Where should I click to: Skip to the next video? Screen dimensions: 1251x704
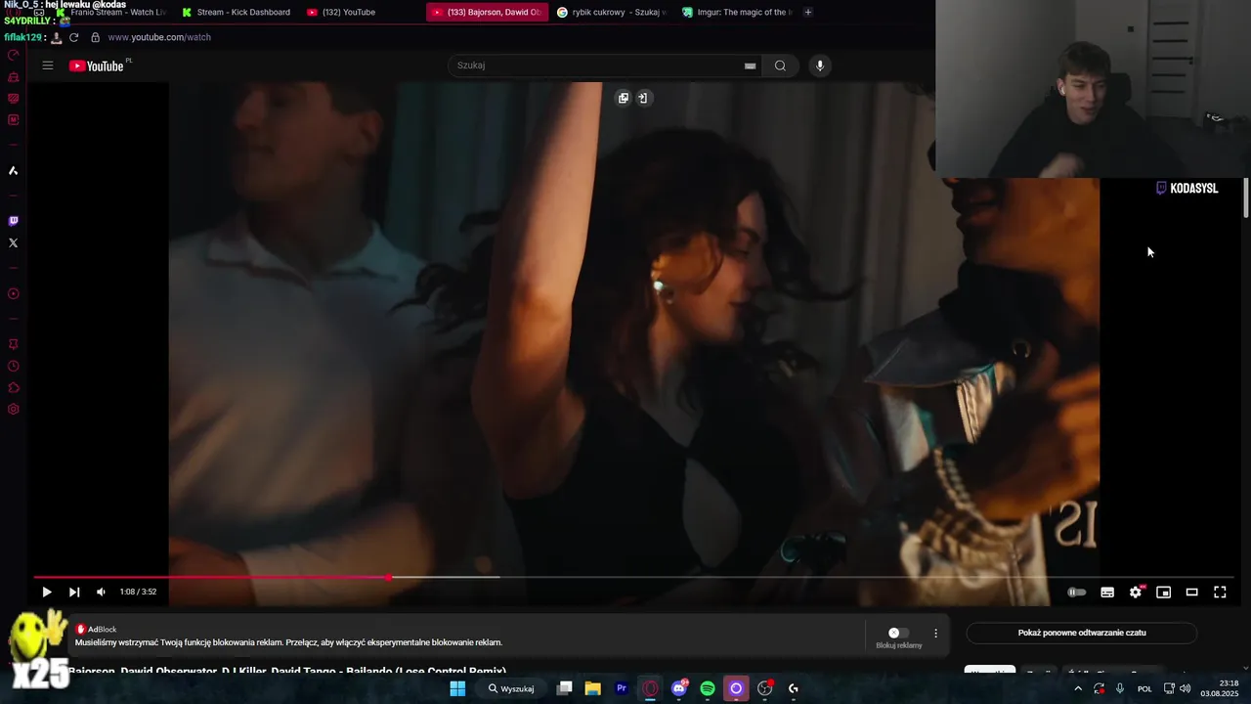coord(74,592)
